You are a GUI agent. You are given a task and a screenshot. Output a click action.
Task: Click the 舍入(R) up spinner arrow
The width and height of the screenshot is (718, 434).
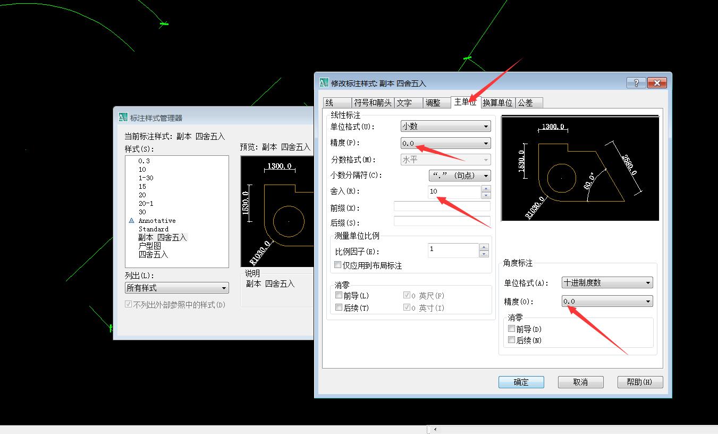[x=486, y=189]
